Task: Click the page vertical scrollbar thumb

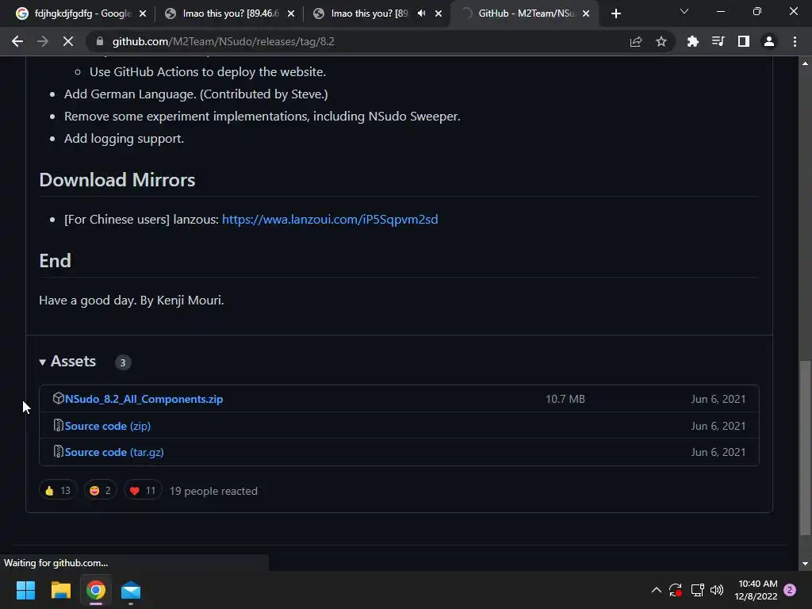Action: click(x=805, y=448)
